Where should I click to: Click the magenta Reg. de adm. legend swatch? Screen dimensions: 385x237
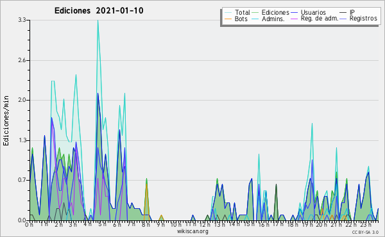pos(294,19)
